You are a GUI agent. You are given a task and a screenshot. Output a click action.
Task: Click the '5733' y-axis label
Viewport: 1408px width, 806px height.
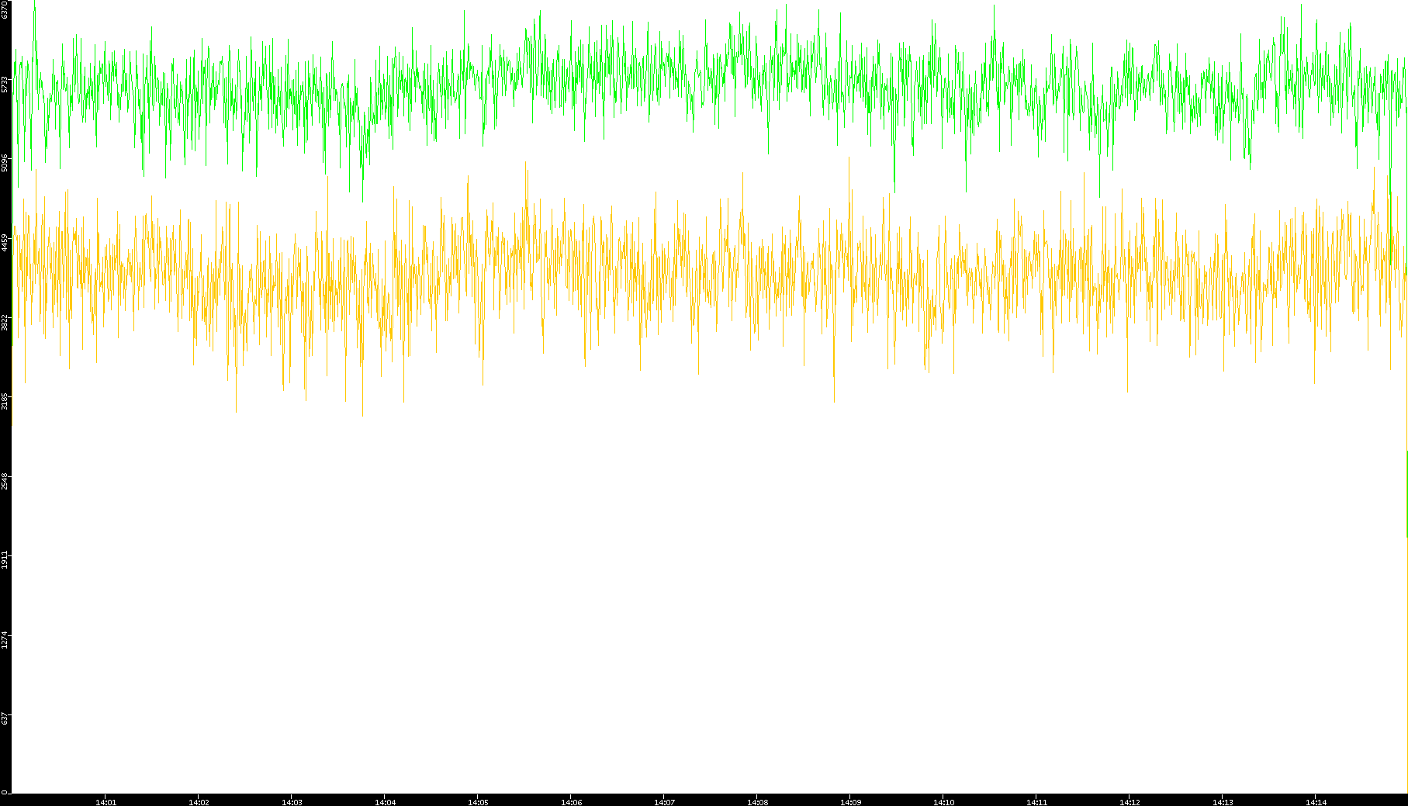[5, 84]
